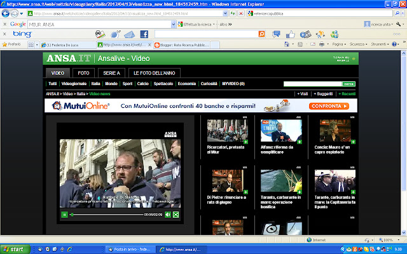This screenshot has width=407, height=254.
Task: Mute video with the speaker icon
Action: tap(168, 215)
